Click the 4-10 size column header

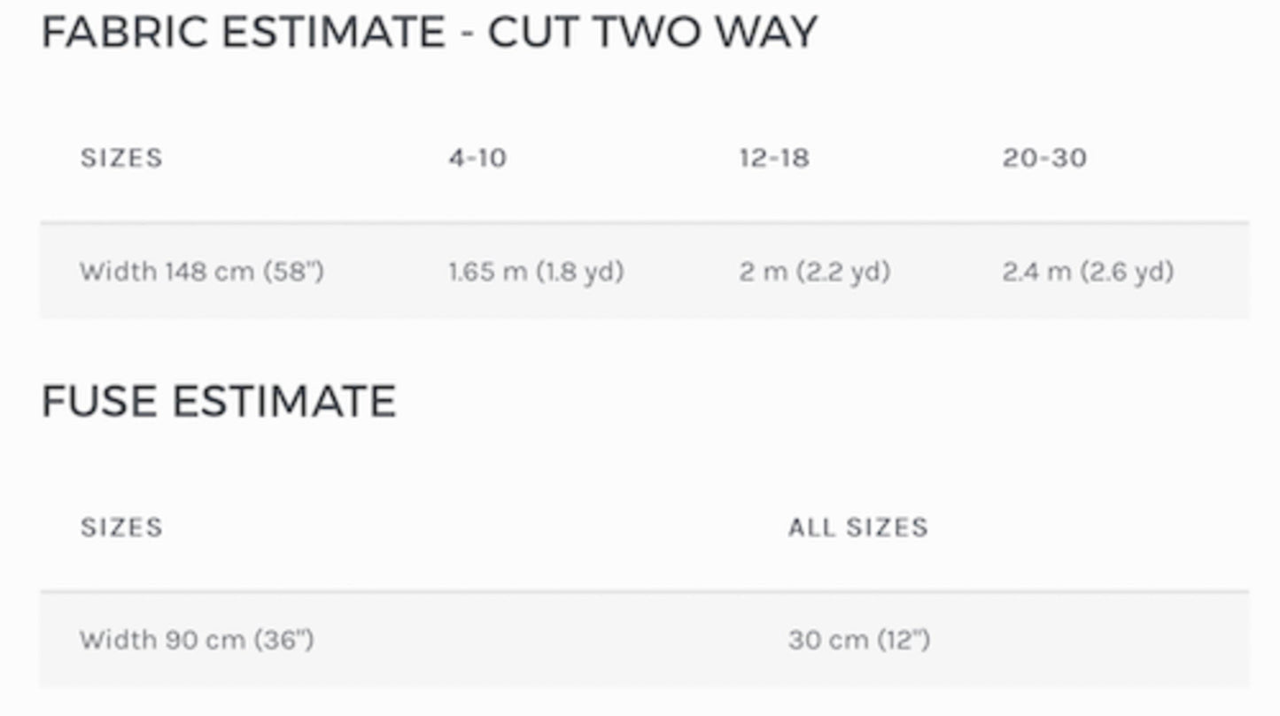click(x=477, y=158)
